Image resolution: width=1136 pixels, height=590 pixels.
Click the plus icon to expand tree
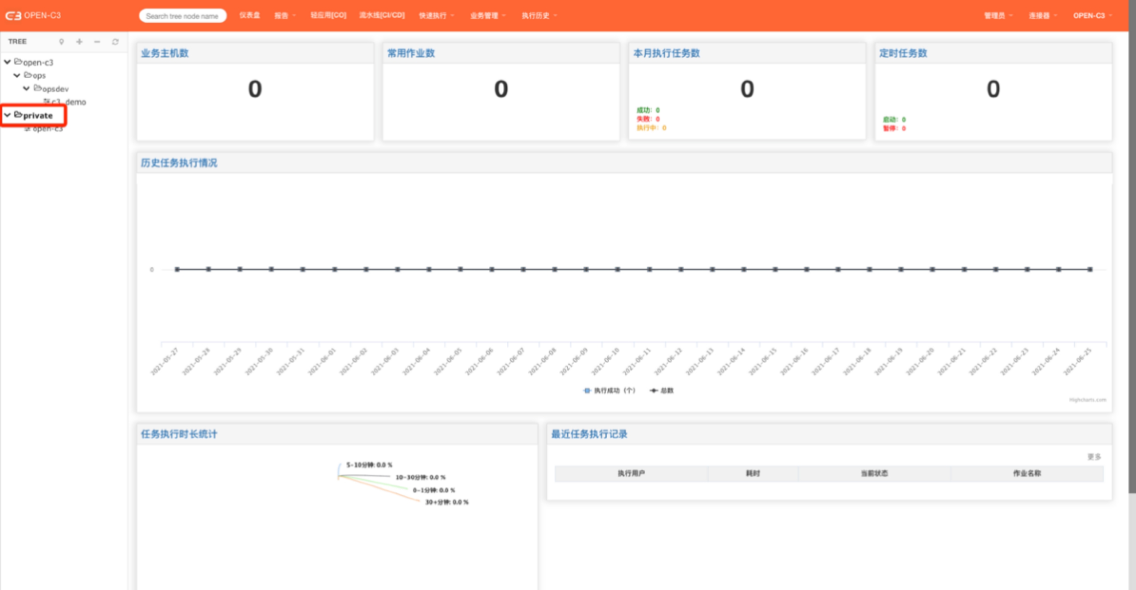tap(79, 42)
